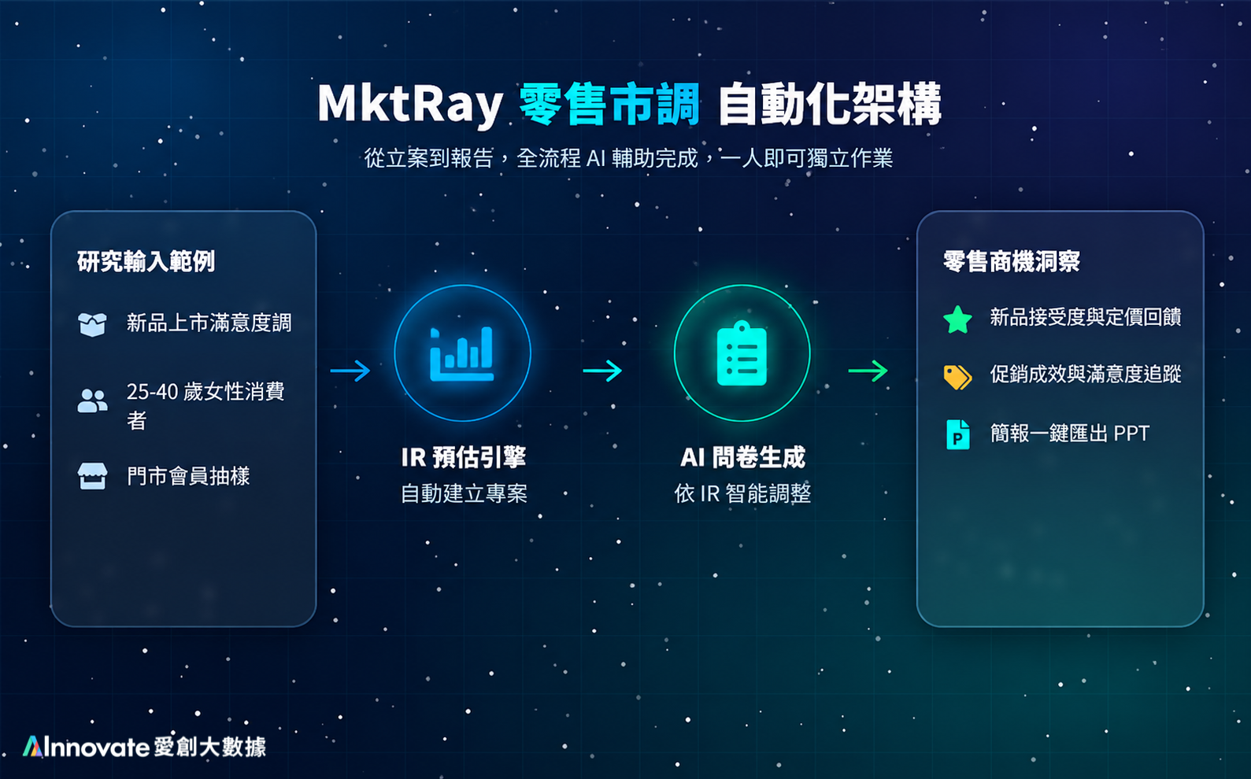Click the text 25-40 歲女性消費者
1251x779 pixels.
coord(205,405)
